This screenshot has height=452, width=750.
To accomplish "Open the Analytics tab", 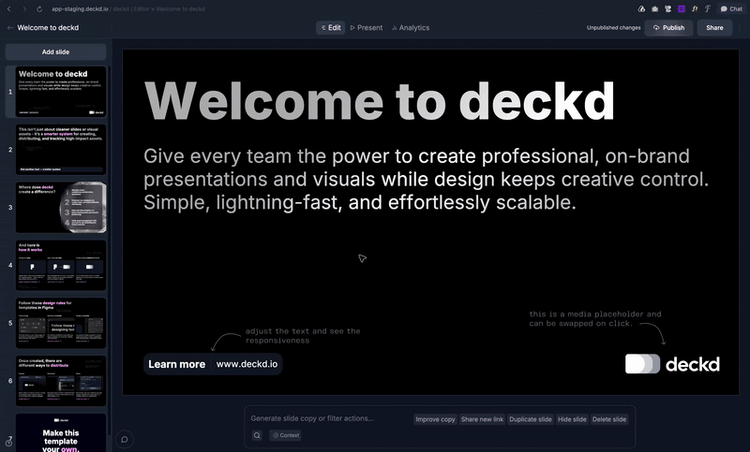I will click(x=411, y=28).
